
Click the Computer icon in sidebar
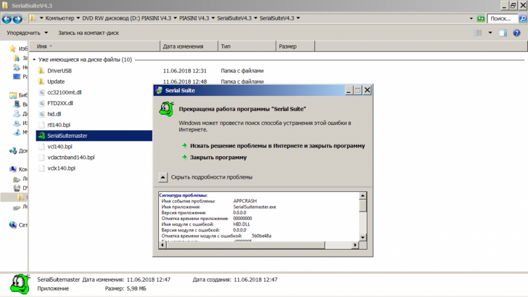click(13, 169)
